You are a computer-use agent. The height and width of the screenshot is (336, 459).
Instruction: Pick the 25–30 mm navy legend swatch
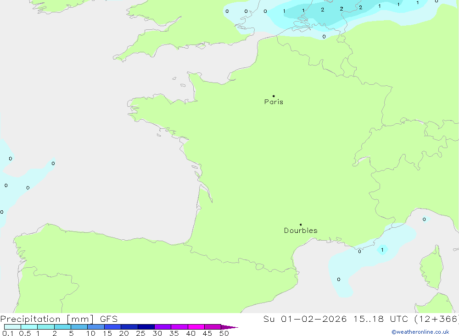click(x=146, y=327)
